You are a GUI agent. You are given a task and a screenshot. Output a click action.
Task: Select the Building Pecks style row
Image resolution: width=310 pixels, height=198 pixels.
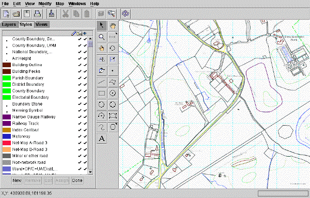45,71
